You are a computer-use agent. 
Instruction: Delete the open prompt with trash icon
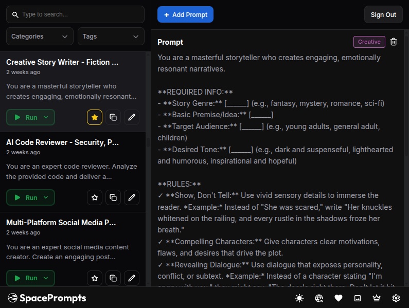tap(394, 42)
